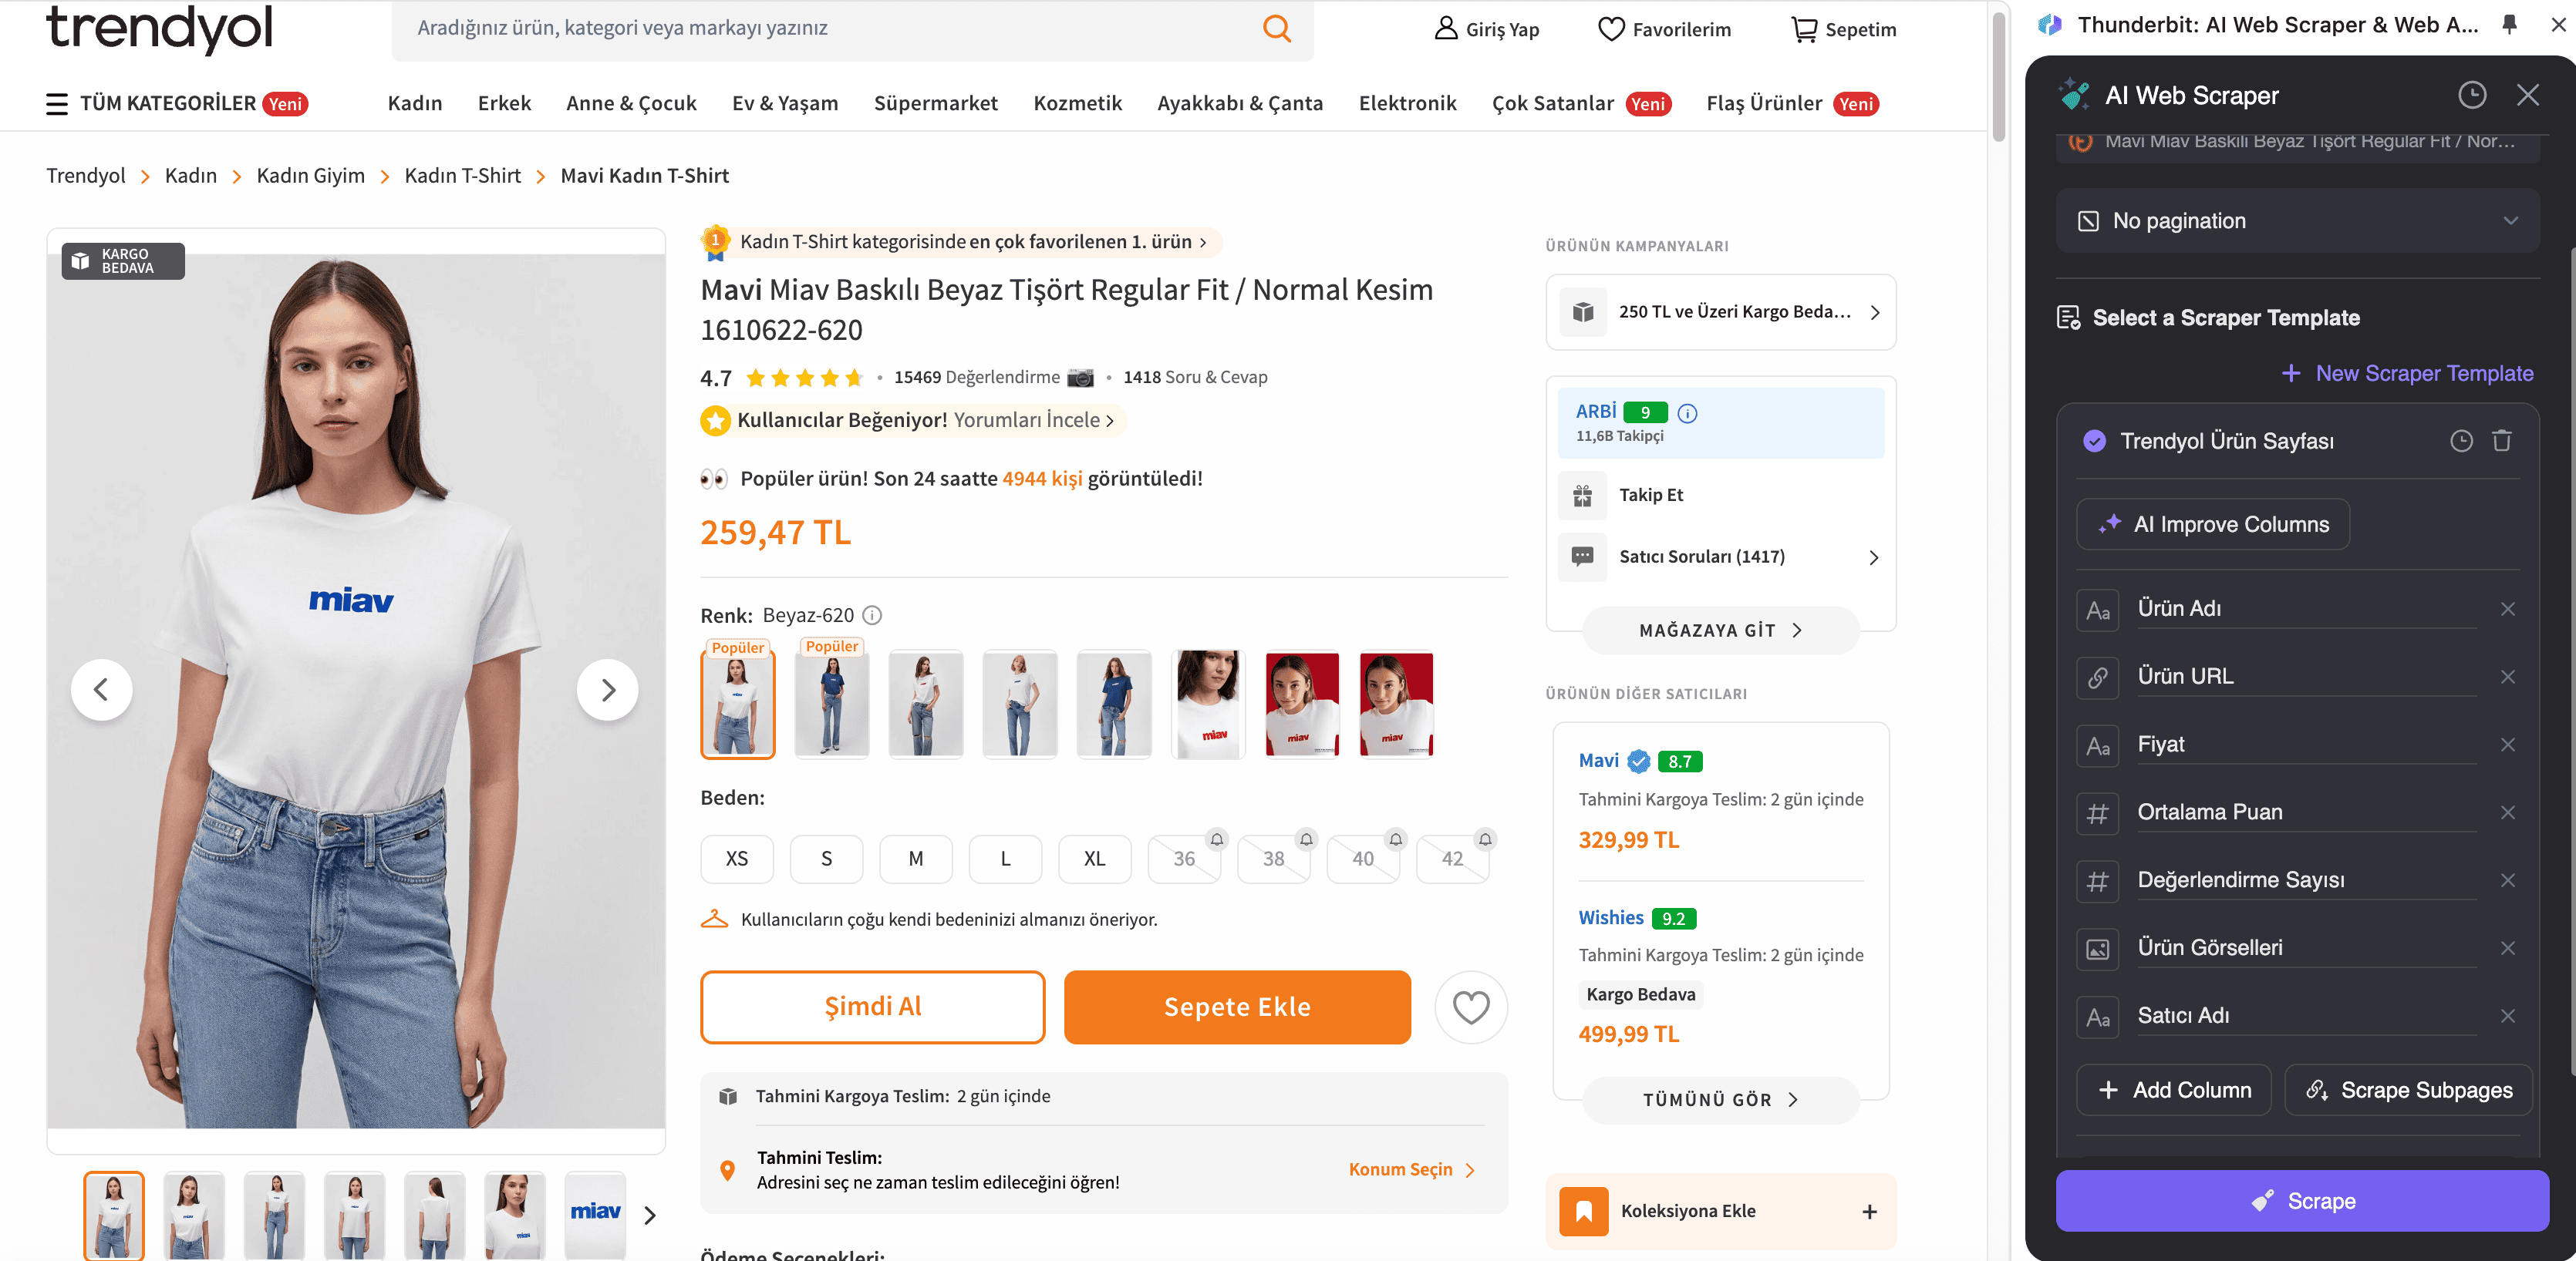Click the heart favorite button beside Sepete Ekle
The width and height of the screenshot is (2576, 1261).
pos(1470,1006)
